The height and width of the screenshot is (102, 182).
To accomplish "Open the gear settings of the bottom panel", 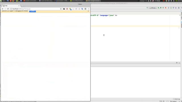I will coord(177,63).
